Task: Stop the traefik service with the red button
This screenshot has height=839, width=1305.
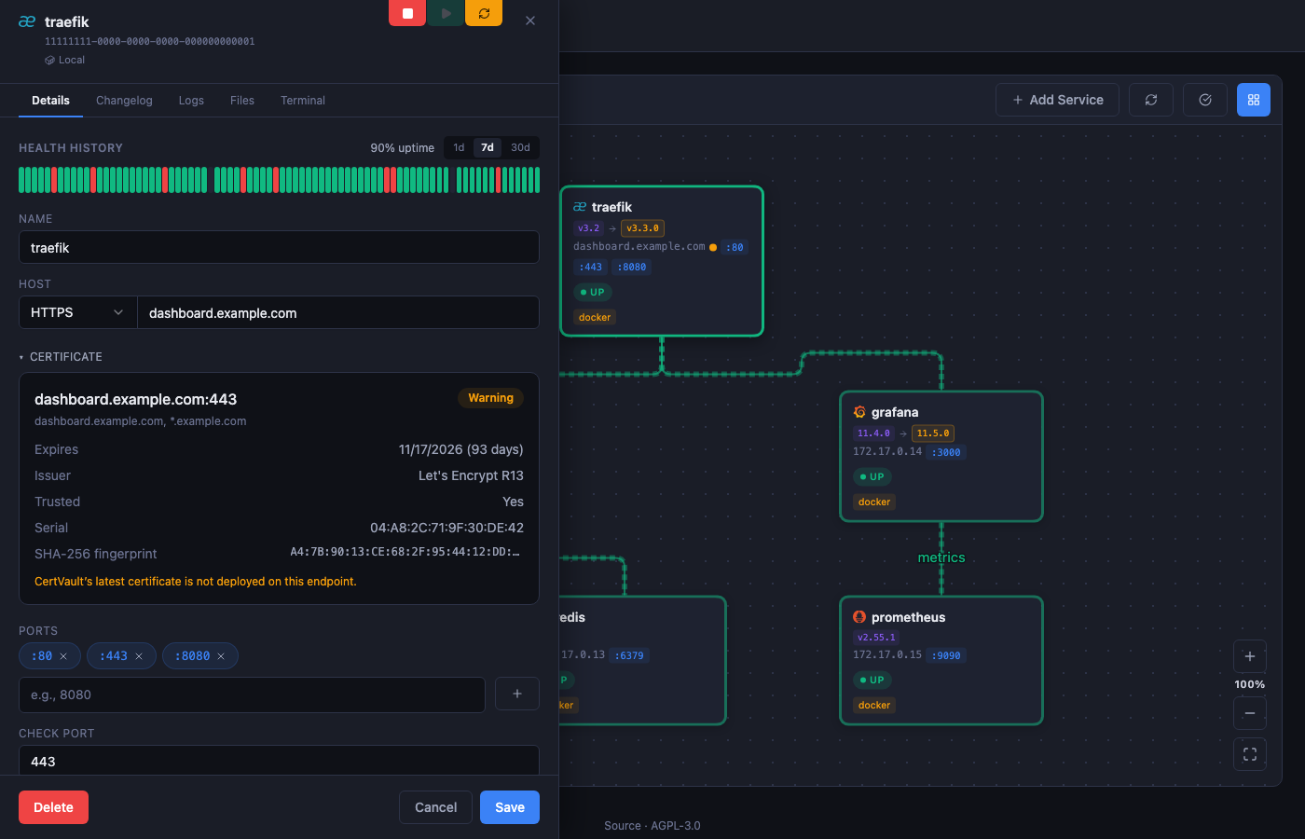Action: (407, 13)
